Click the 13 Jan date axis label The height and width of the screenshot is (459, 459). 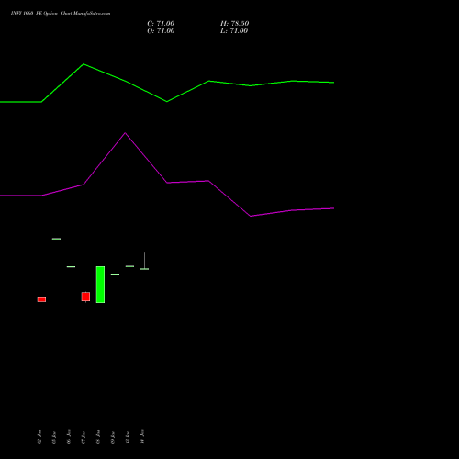tap(128, 437)
